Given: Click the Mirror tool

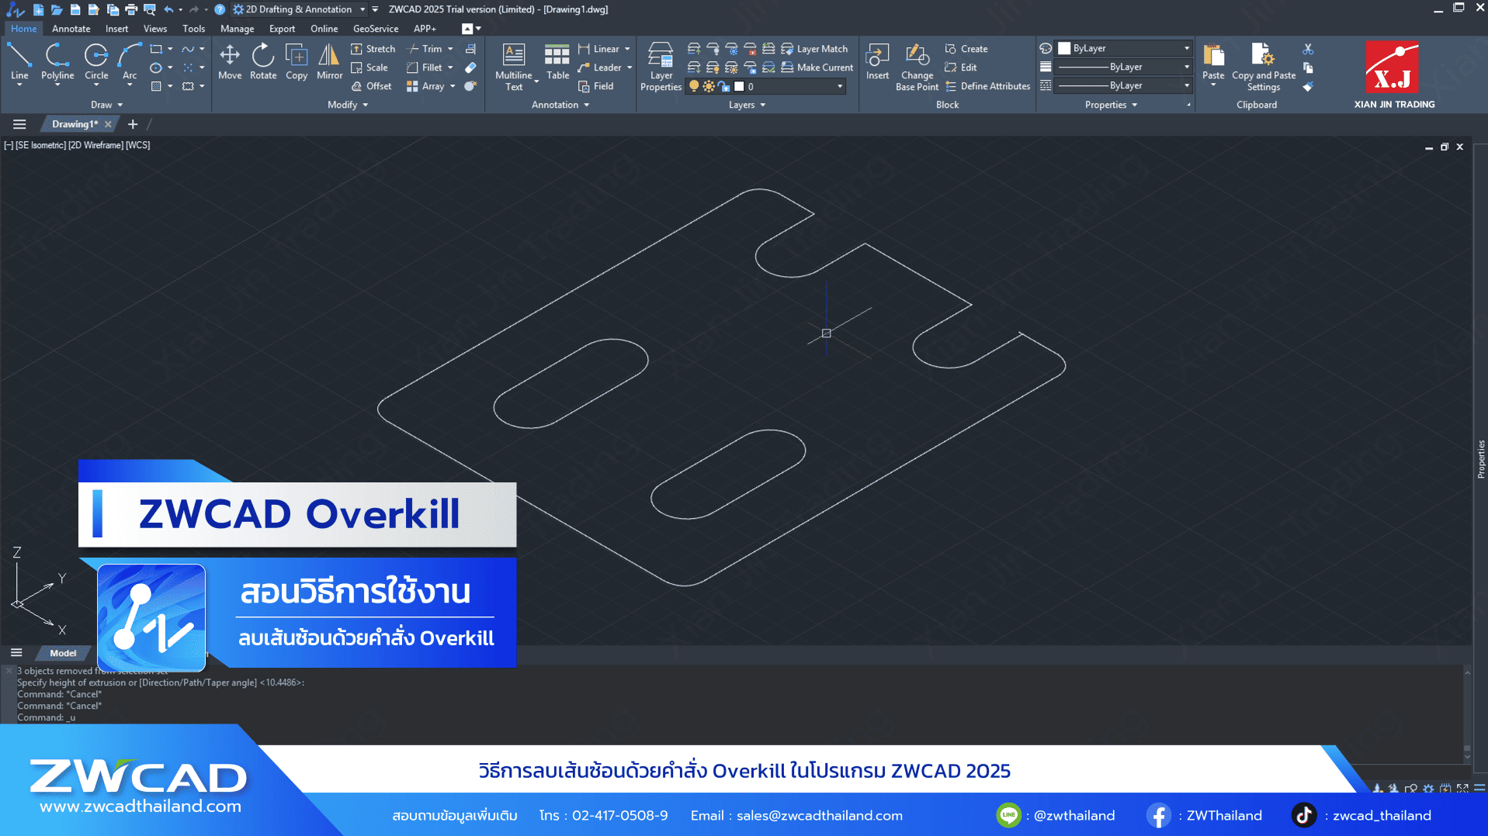Looking at the screenshot, I should pos(329,62).
